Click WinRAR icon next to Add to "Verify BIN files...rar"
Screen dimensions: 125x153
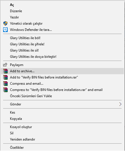tap(5, 77)
